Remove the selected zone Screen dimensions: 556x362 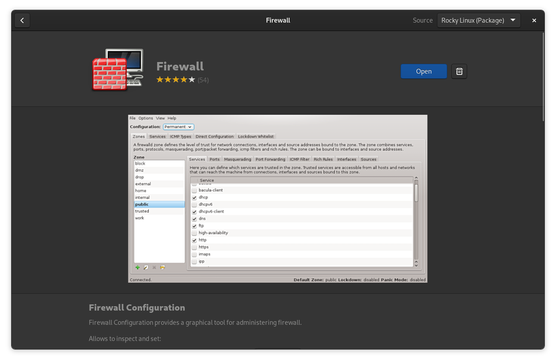coord(154,267)
